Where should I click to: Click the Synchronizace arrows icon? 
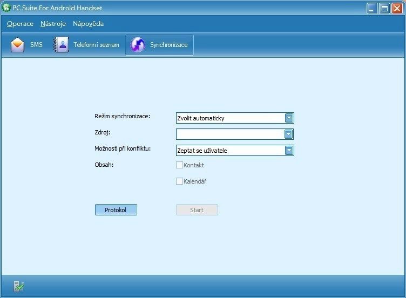pos(138,45)
